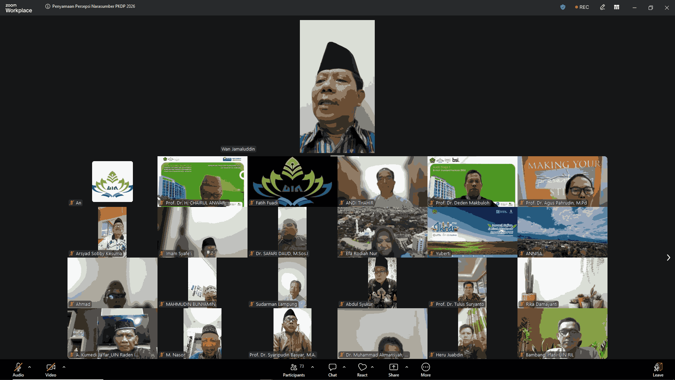The height and width of the screenshot is (380, 675).
Task: Click the 73 participants count
Action: click(302, 366)
